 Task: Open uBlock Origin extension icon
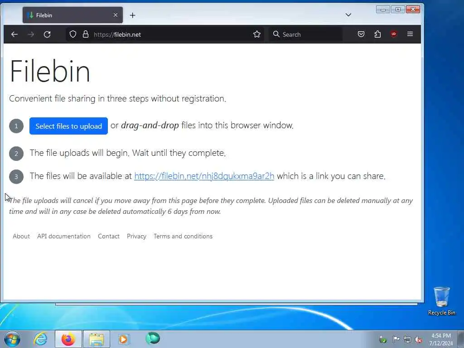[394, 34]
